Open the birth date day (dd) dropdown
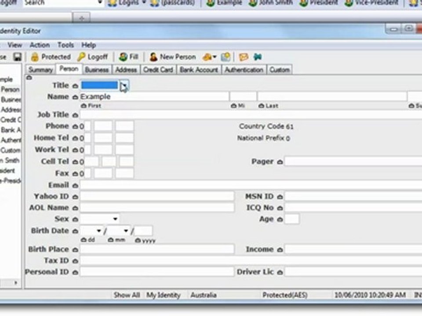 point(99,231)
